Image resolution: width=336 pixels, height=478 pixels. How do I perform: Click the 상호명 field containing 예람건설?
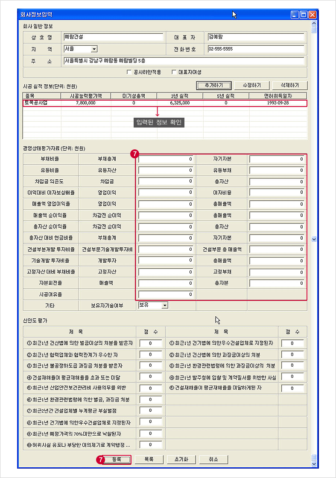pos(114,37)
